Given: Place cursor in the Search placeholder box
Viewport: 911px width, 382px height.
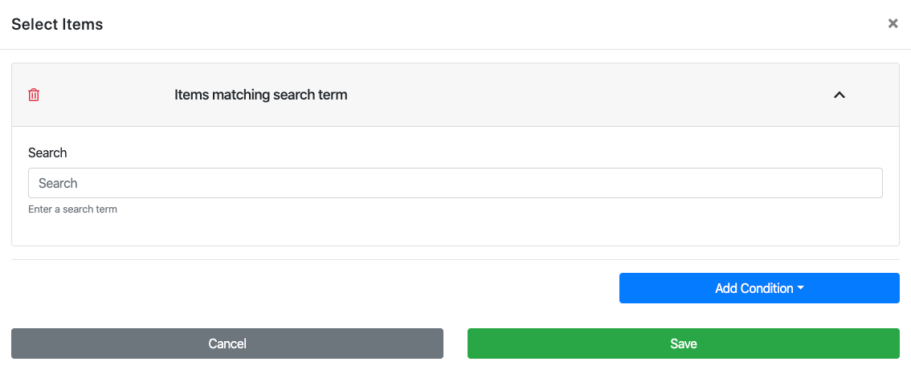Looking at the screenshot, I should point(455,183).
